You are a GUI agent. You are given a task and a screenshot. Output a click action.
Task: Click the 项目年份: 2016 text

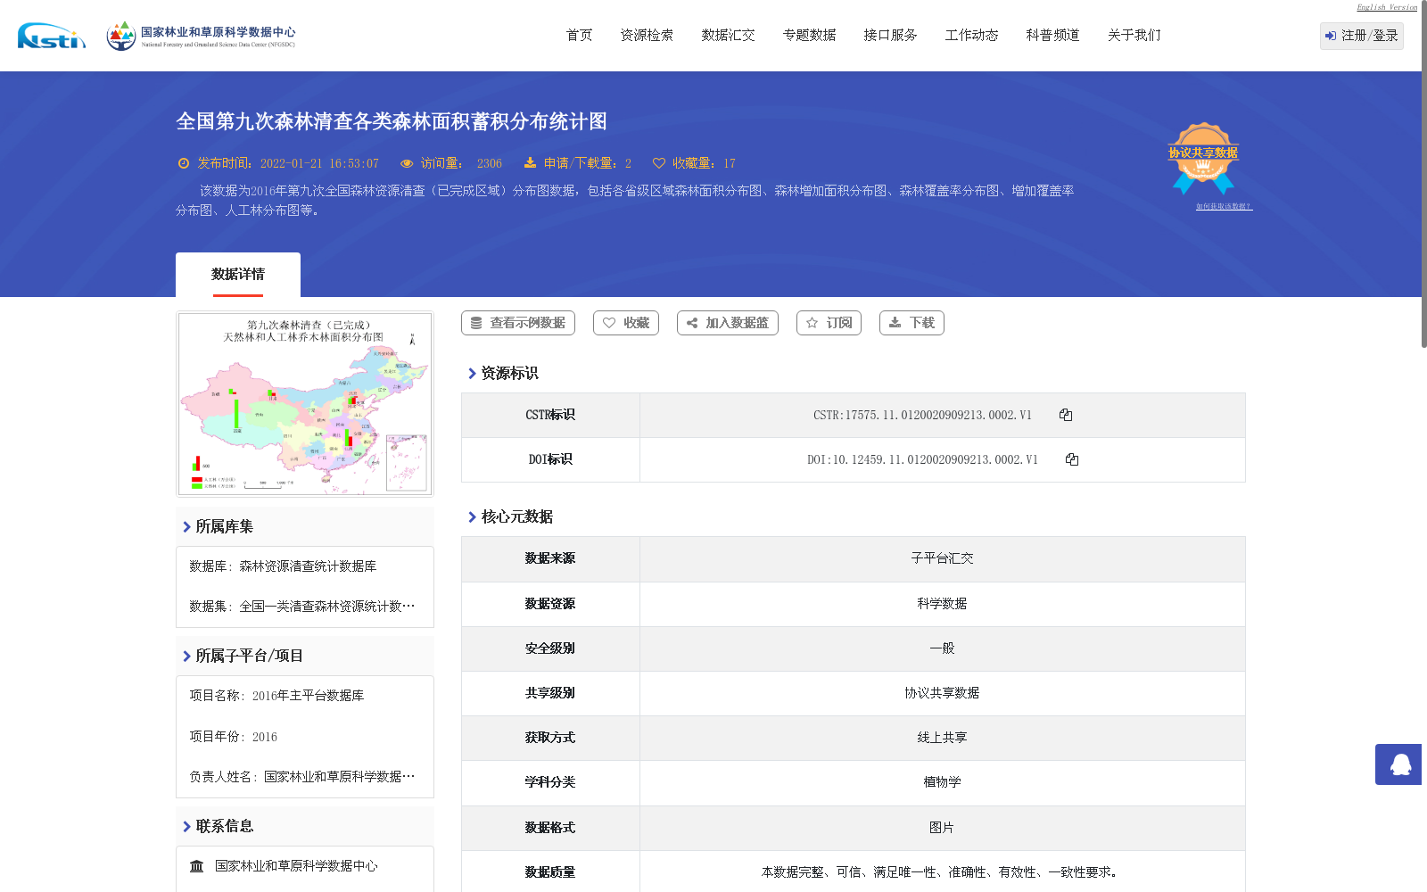(234, 737)
